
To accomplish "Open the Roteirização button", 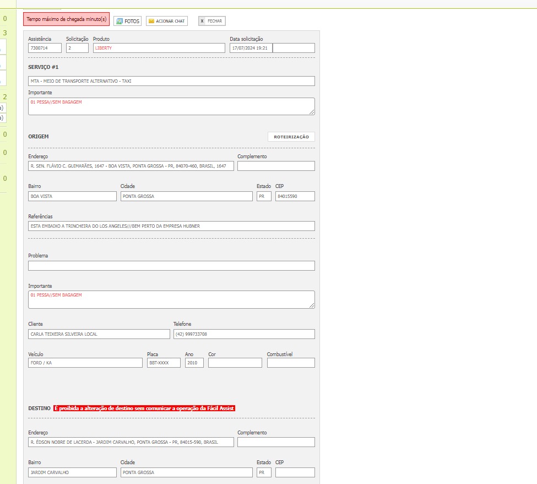I will click(x=291, y=137).
